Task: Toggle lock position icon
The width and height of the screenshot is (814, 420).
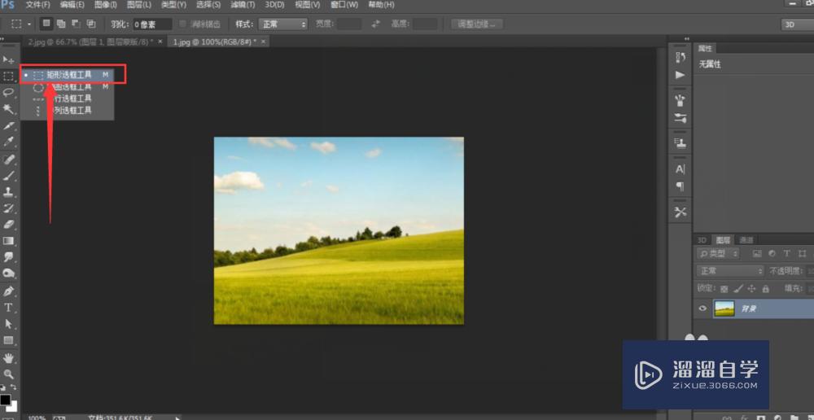Action: tap(751, 289)
